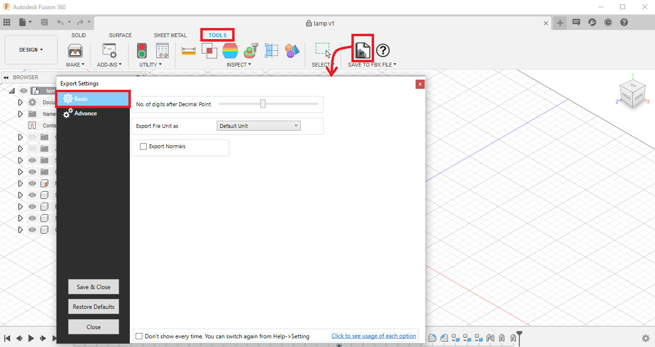Click the chamfer feature in timeline
This screenshot has width=655, height=347.
pyautogui.click(x=444, y=338)
